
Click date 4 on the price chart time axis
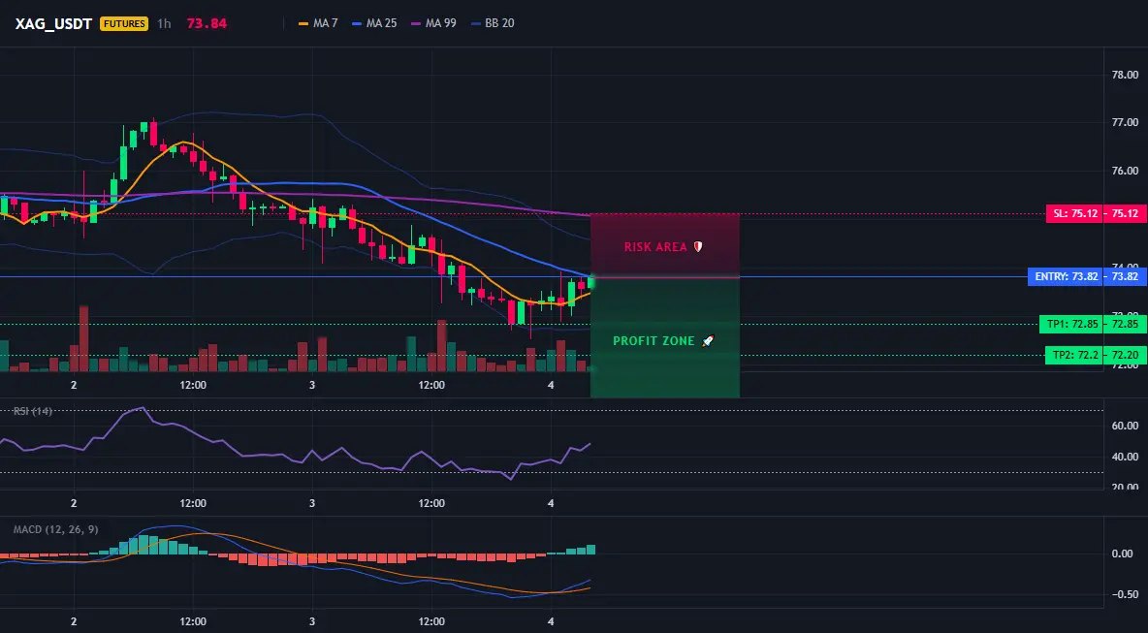[x=551, y=385]
